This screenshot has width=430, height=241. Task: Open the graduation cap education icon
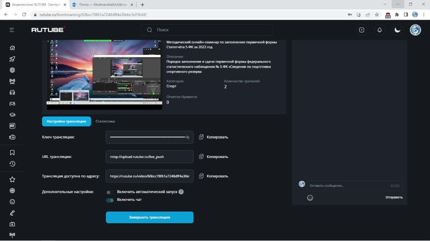point(12,115)
